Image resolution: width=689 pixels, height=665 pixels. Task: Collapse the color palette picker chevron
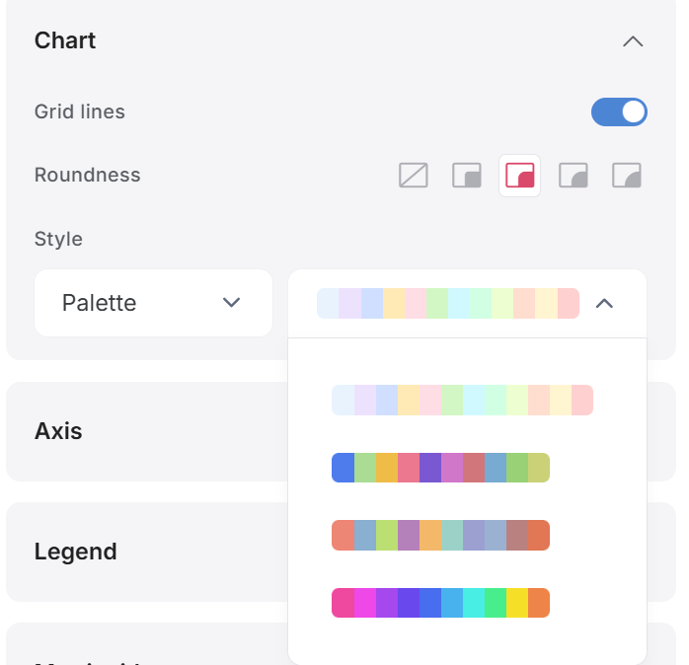point(604,304)
